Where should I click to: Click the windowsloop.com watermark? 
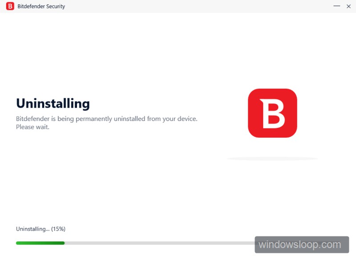pyautogui.click(x=301, y=245)
